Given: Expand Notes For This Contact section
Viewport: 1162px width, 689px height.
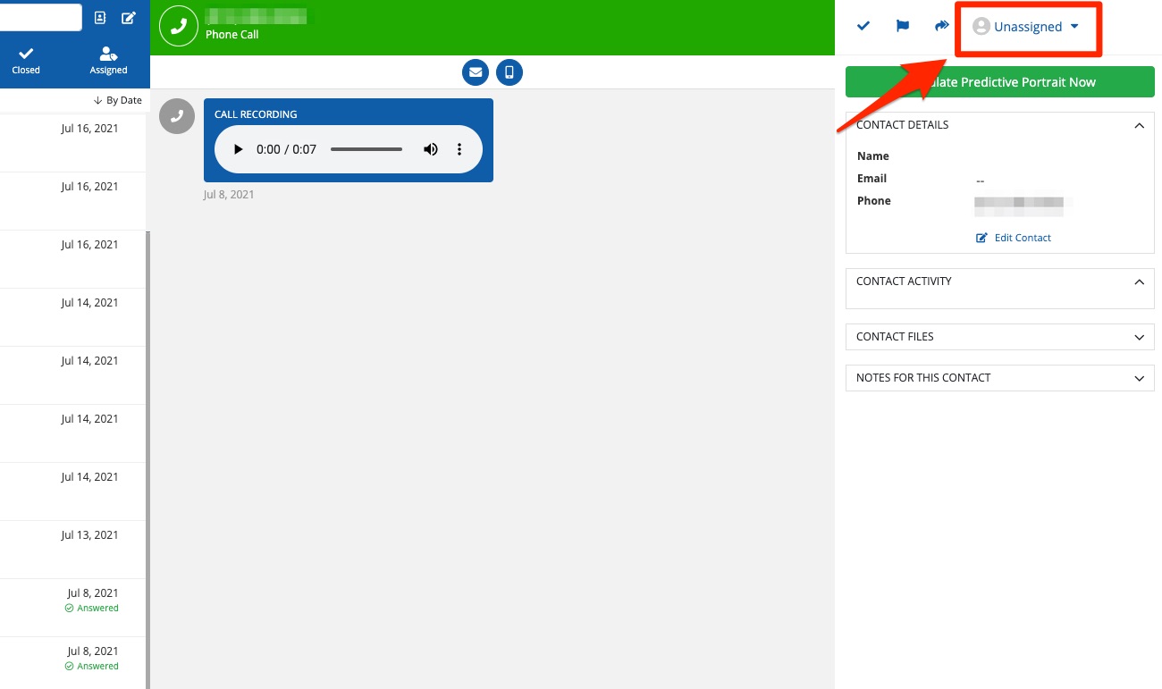Looking at the screenshot, I should pos(1139,378).
